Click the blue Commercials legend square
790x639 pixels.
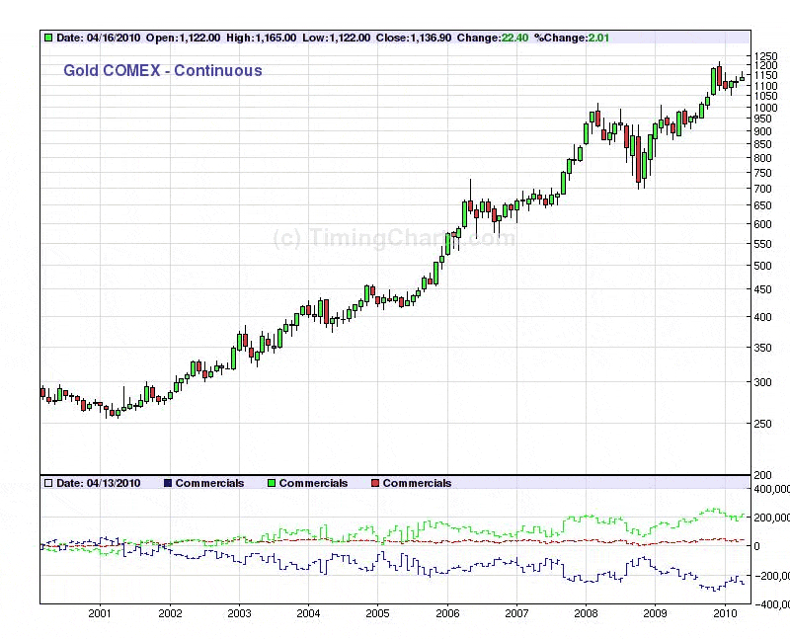[168, 483]
